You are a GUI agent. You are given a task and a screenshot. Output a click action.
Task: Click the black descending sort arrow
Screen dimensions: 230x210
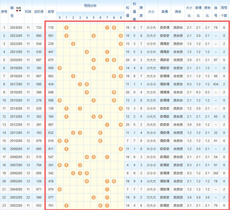(20, 11)
